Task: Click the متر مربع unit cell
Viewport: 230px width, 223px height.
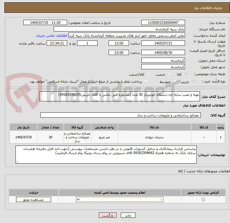Action: 104,137
